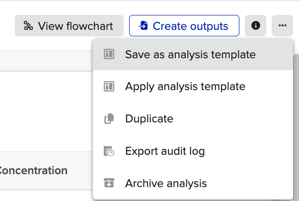
Task: Click the blank white cell above Concentration
Action: tap(46, 111)
